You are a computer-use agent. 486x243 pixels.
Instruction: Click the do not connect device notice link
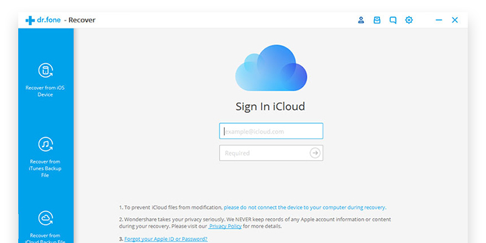tap(304, 207)
